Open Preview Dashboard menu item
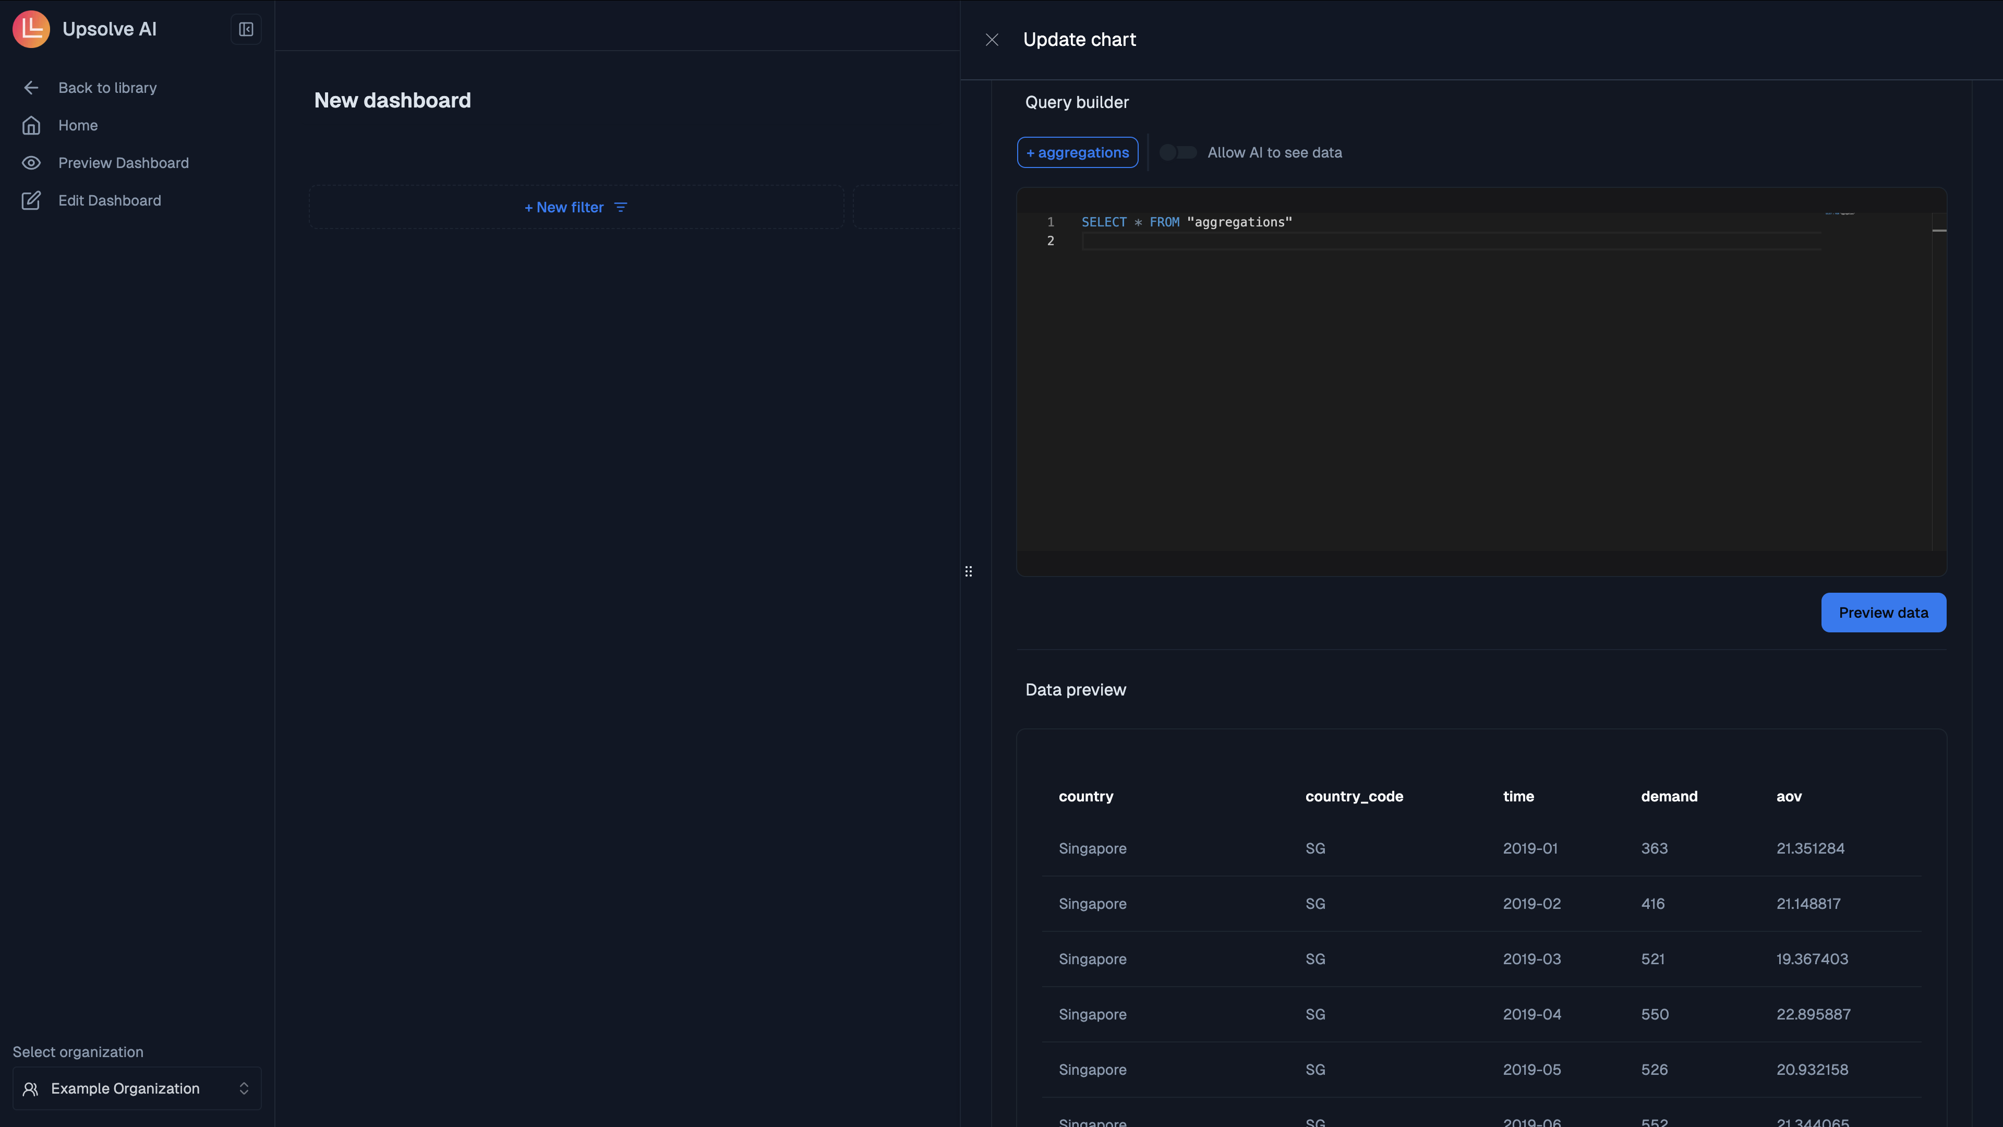Image resolution: width=2003 pixels, height=1127 pixels. tap(123, 163)
